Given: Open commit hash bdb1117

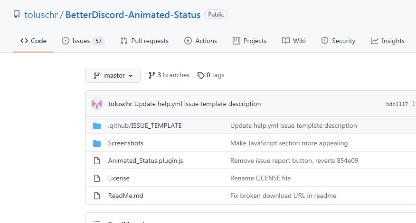Looking at the screenshot, I should click(397, 104).
